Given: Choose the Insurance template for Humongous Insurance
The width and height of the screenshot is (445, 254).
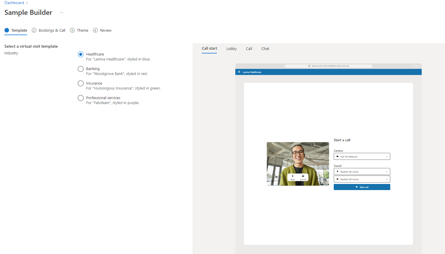Looking at the screenshot, I should (x=80, y=83).
